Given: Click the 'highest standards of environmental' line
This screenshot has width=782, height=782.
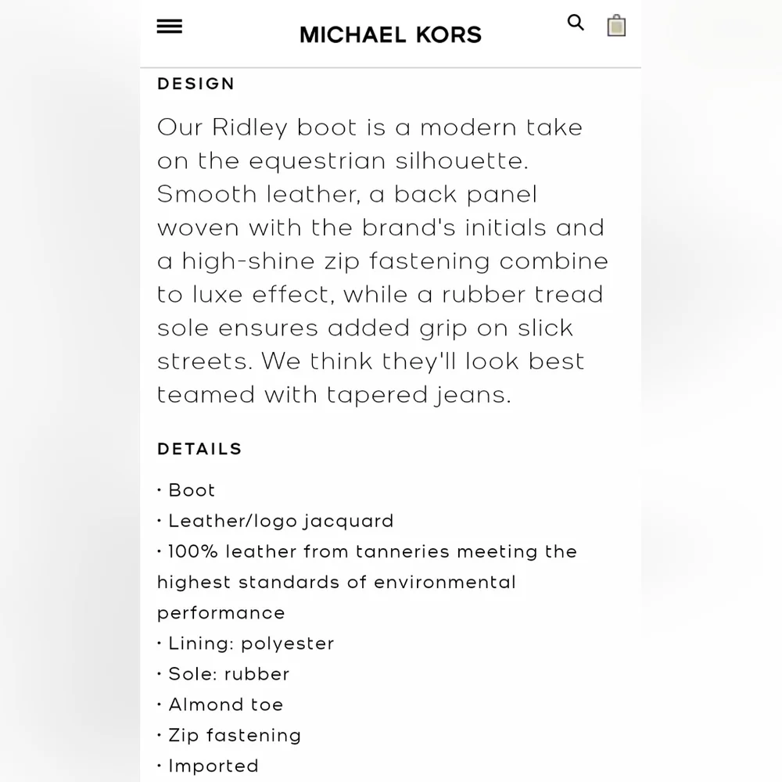Looking at the screenshot, I should click(x=336, y=583).
